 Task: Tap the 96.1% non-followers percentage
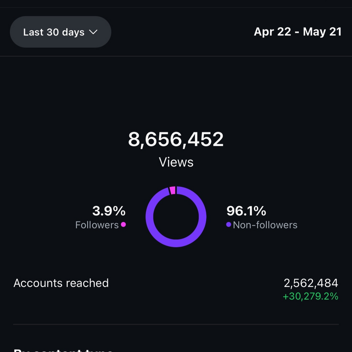[x=246, y=211]
